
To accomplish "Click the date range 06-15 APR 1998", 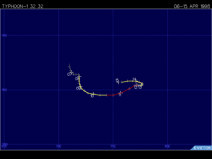I will coord(192,6).
